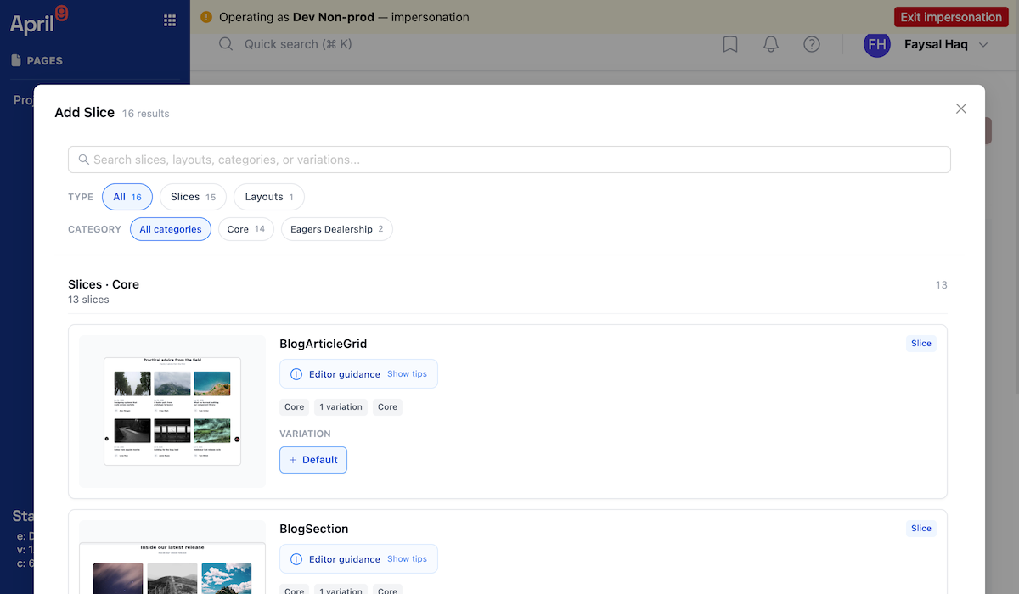This screenshot has height=594, width=1019.
Task: Click the Quick search magnifier icon
Action: pos(226,44)
